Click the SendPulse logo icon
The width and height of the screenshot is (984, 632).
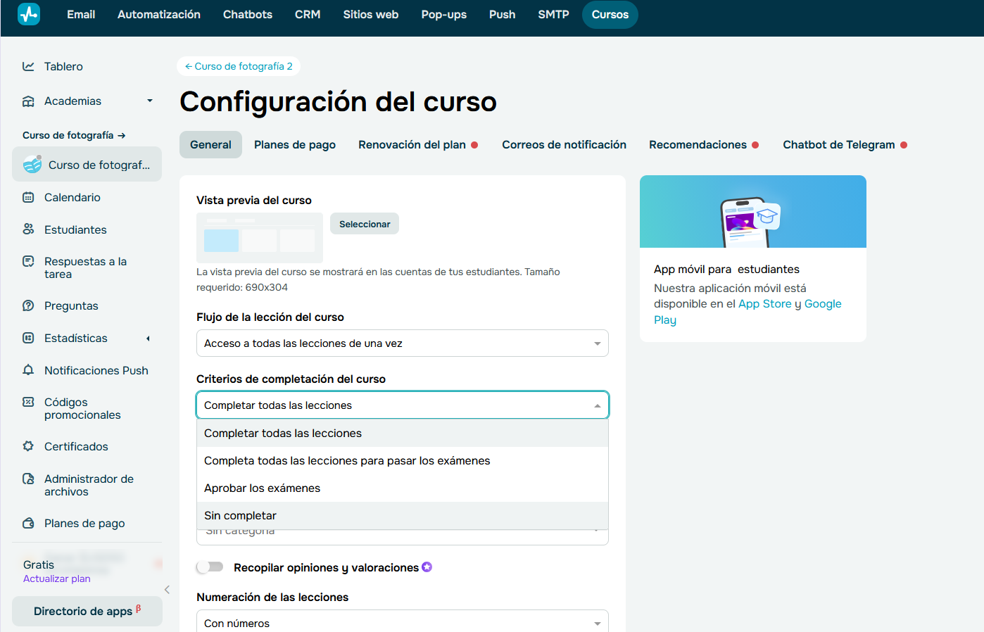(x=29, y=14)
